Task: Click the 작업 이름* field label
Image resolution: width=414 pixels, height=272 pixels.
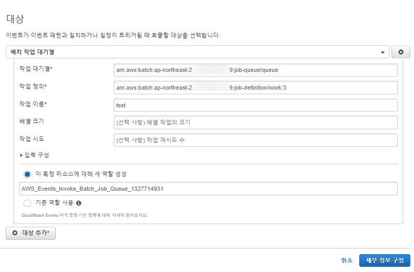Action: (x=33, y=104)
